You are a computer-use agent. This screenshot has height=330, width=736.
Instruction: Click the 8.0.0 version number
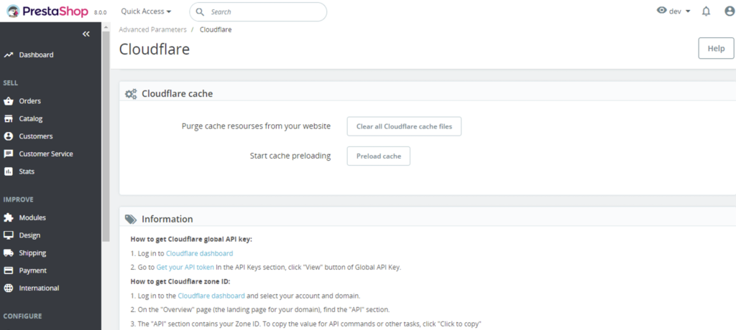click(x=100, y=13)
